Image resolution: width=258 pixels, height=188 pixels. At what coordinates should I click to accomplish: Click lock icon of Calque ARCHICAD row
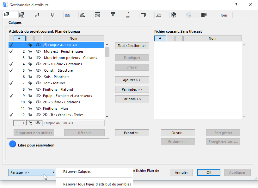[30, 45]
